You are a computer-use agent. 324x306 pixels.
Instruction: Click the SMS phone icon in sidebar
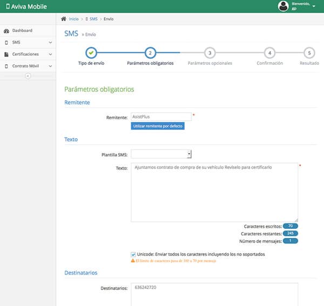point(6,42)
